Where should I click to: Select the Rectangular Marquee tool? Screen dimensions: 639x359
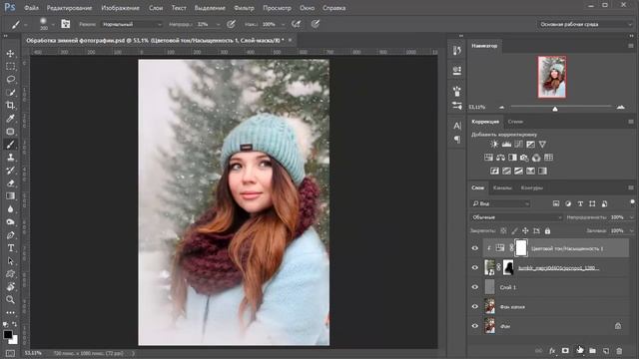(11, 67)
